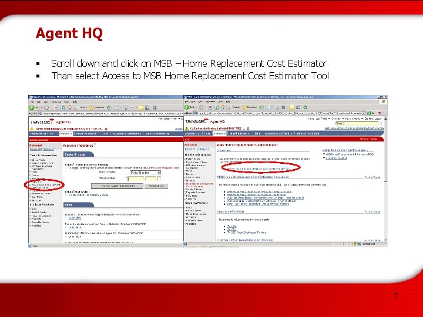Click the Stop icon in the left browser window
Viewport: 423px width, 317px height.
pyautogui.click(x=56, y=107)
